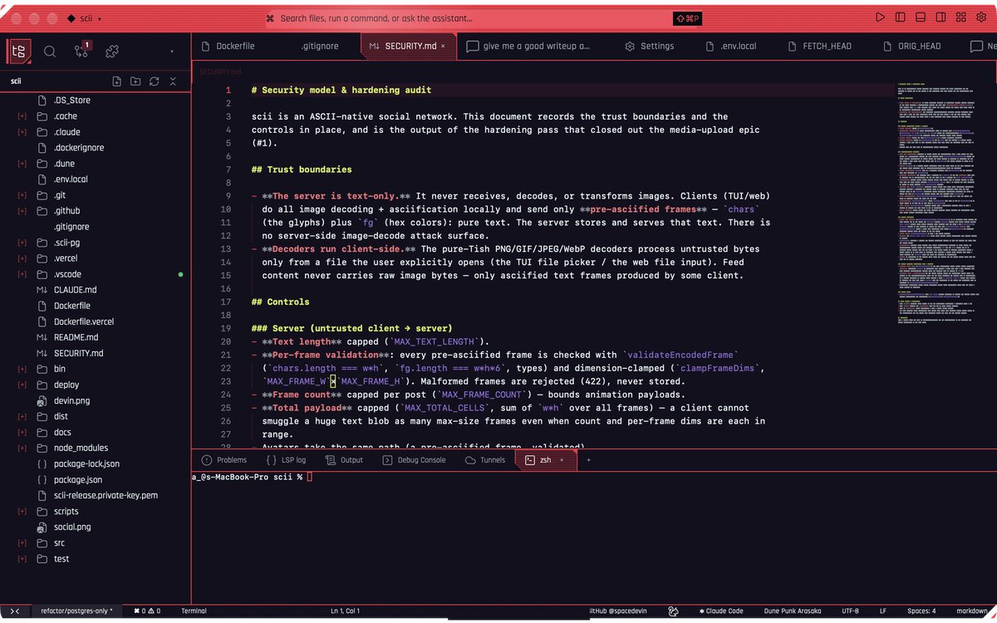Screen dimensions: 997x623
Task: Expand the src folder
Action: pos(22,543)
